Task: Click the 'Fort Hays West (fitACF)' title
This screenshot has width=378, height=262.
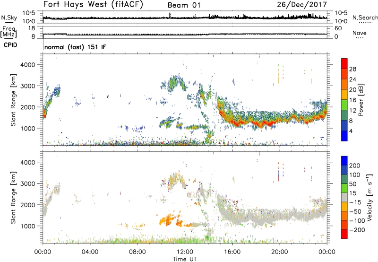Action: 93,5
